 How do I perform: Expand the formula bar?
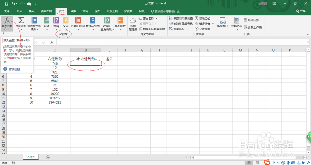pyautogui.click(x=308, y=42)
